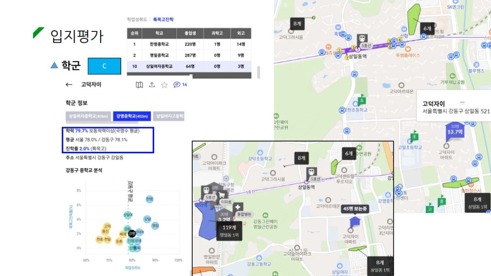Click the 고덕아르테온 pin on the background map
This screenshot has width=491, height=276.
coord(401,85)
